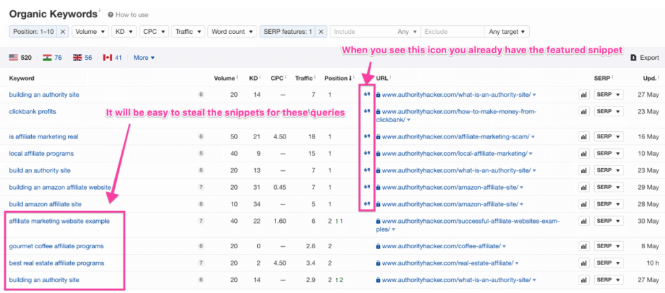Open the Any target dropdown
Image resolution: width=665 pixels, height=293 pixels.
[x=508, y=31]
